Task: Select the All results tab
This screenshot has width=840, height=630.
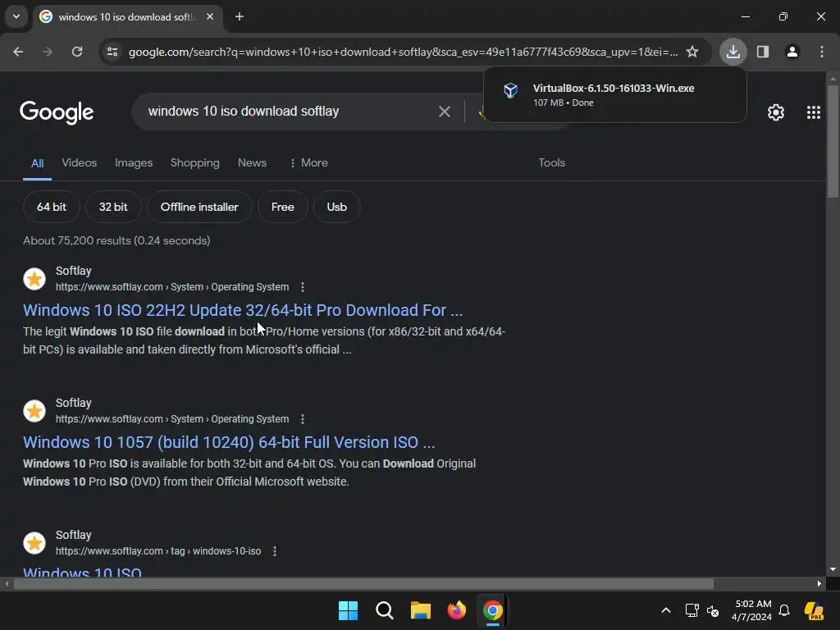Action: 37,163
